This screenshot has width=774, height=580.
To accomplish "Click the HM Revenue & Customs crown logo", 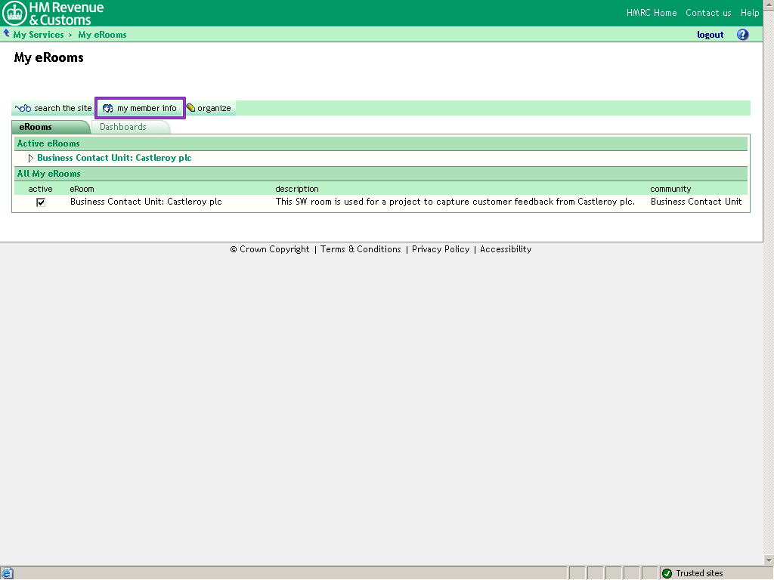I will [14, 13].
